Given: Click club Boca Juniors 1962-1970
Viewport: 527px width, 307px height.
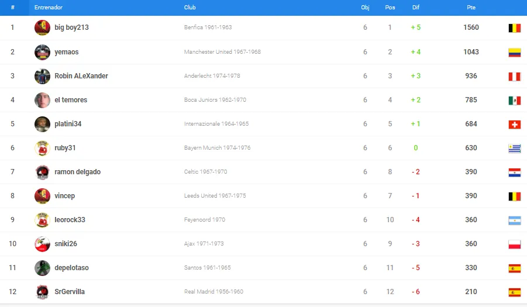Looking at the screenshot, I should click(215, 100).
